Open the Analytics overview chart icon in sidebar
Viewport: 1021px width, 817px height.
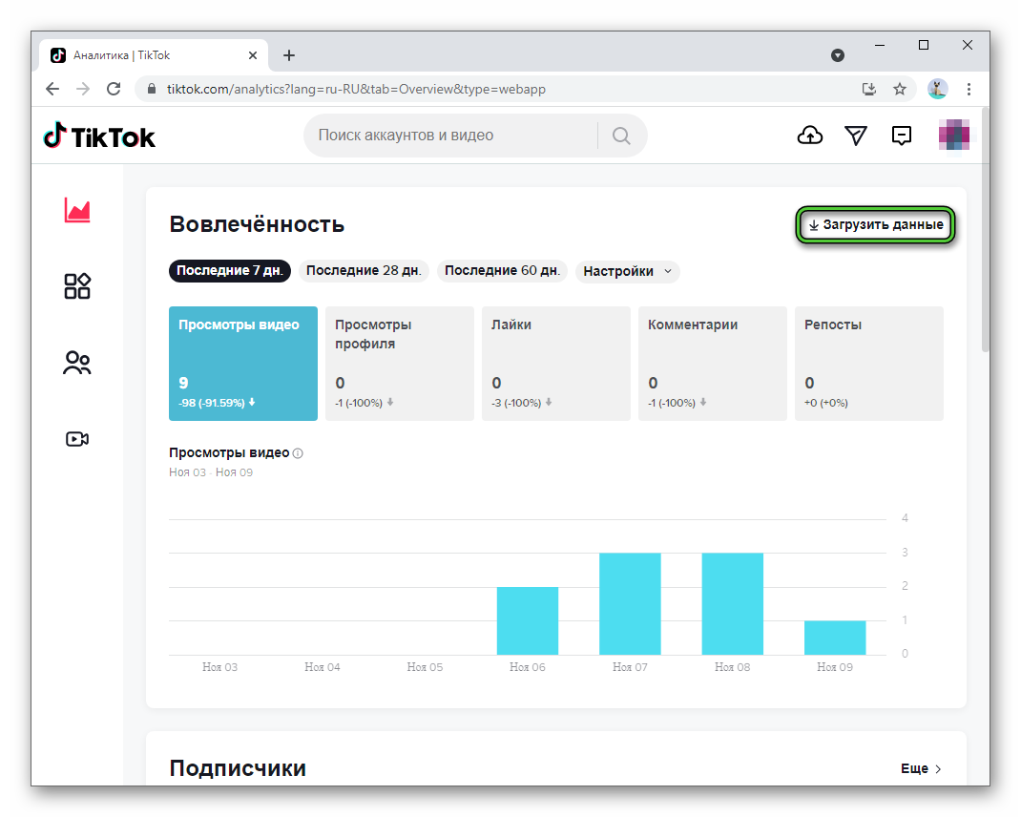pos(77,210)
